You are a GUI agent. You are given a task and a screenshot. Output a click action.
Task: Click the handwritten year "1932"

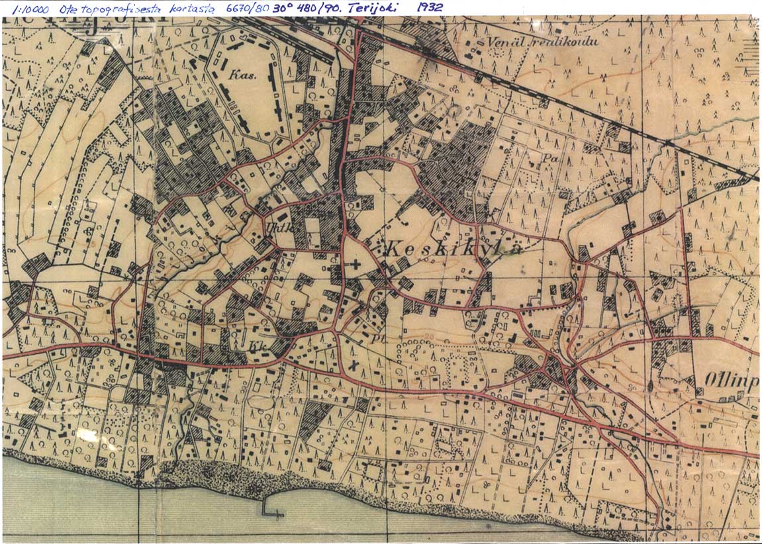(x=430, y=8)
